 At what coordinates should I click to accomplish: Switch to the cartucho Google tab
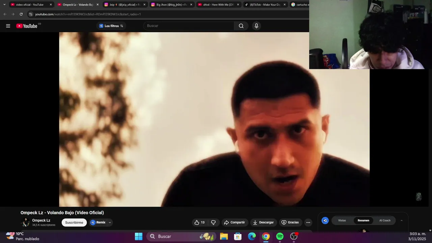300,5
